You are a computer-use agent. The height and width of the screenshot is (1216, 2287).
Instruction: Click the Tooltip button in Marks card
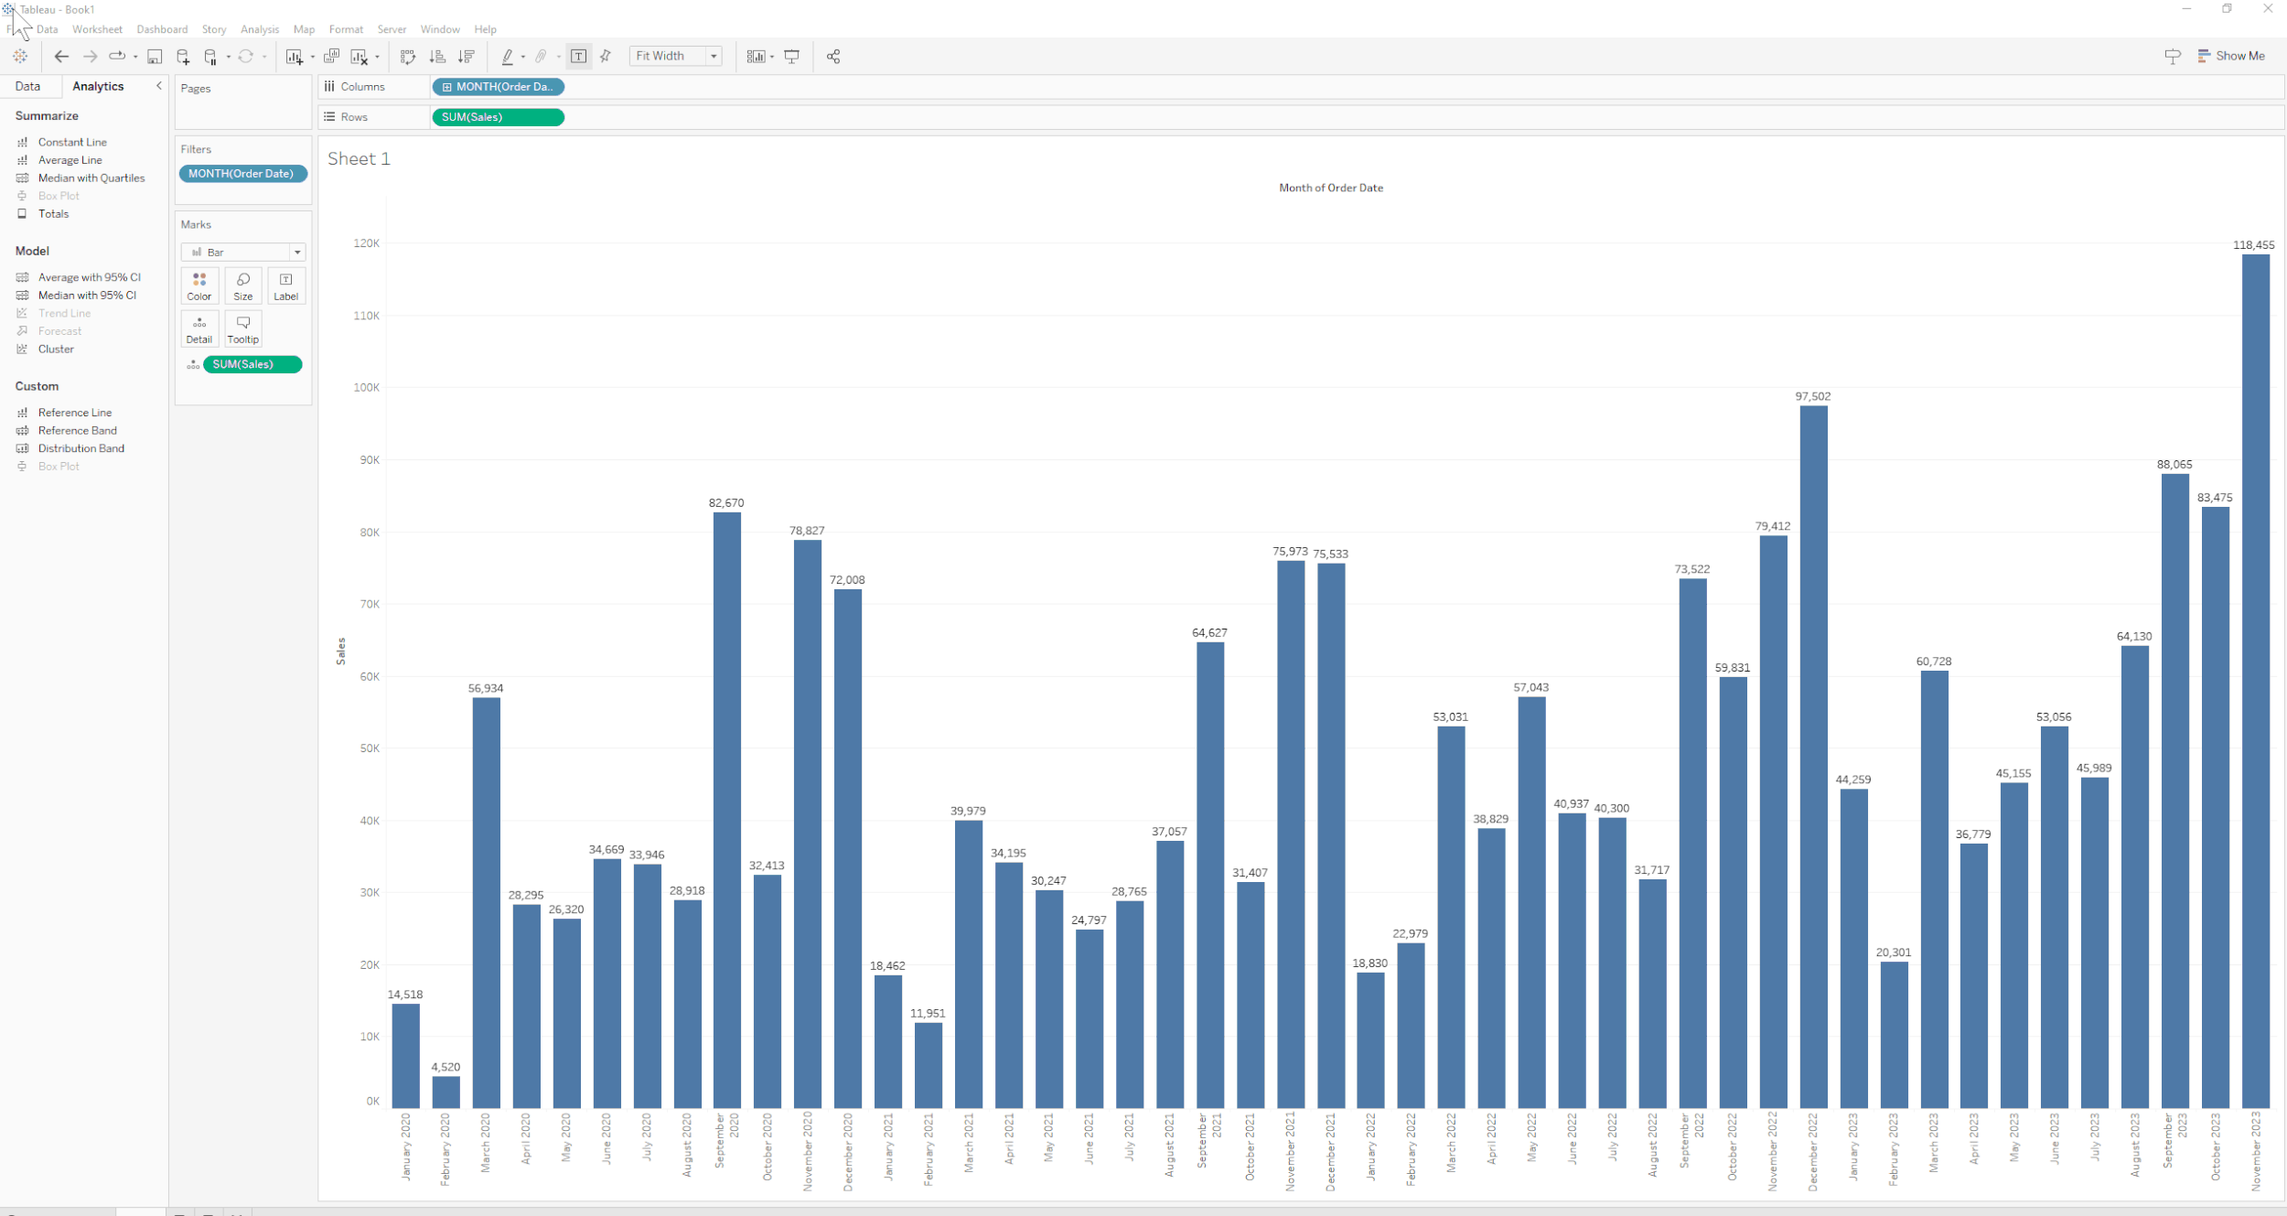click(243, 328)
